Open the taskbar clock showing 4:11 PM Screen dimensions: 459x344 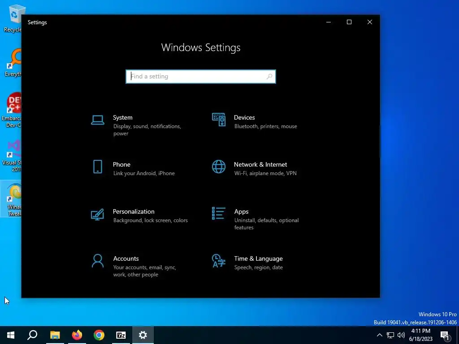click(420, 335)
